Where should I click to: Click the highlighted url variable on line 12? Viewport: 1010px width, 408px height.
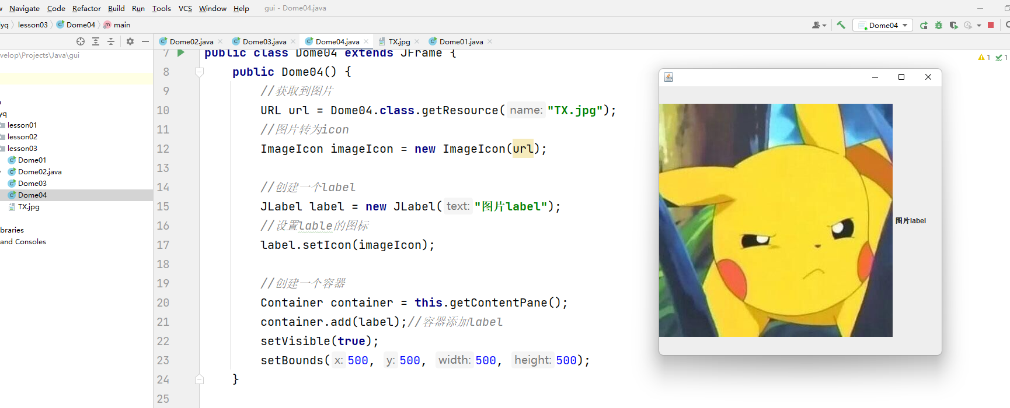pyautogui.click(x=523, y=149)
